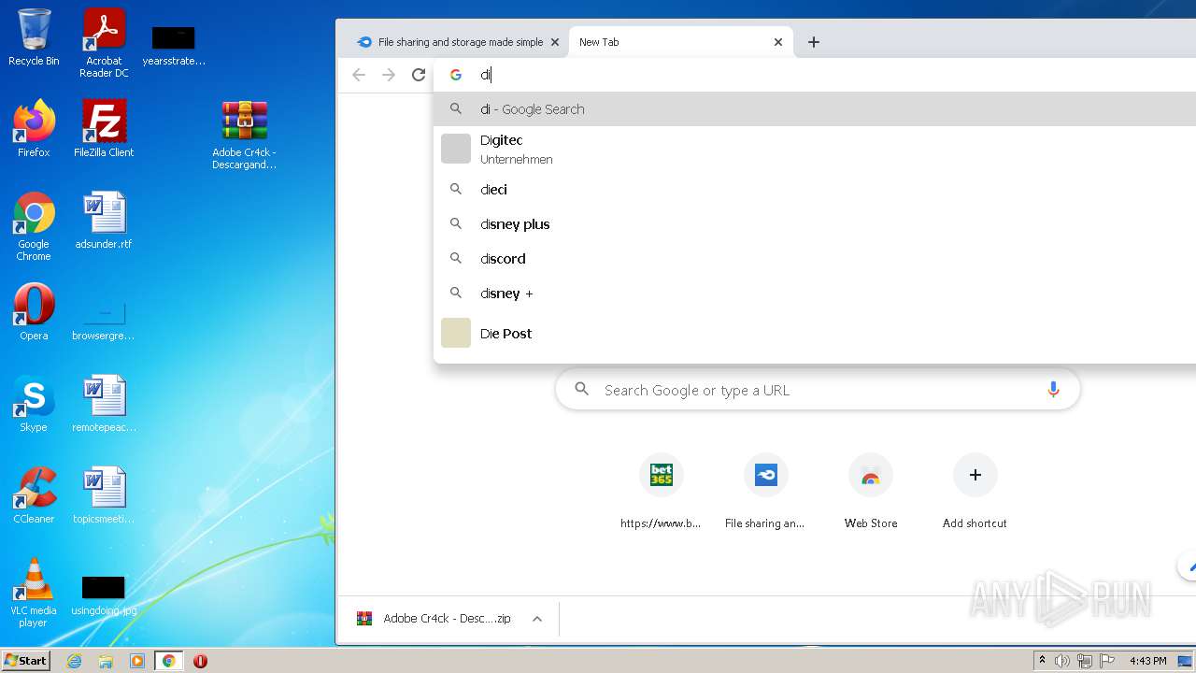
Task: Select 'di - Google Search' suggestion
Action: (x=815, y=108)
